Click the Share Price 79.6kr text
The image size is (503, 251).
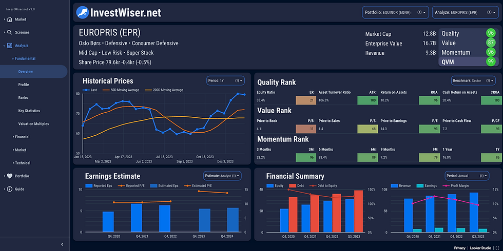115,62
